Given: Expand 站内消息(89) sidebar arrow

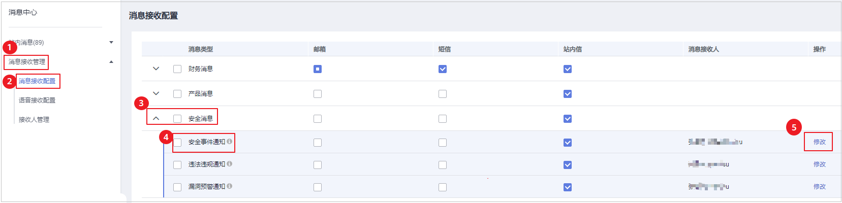Looking at the screenshot, I should pos(111,43).
